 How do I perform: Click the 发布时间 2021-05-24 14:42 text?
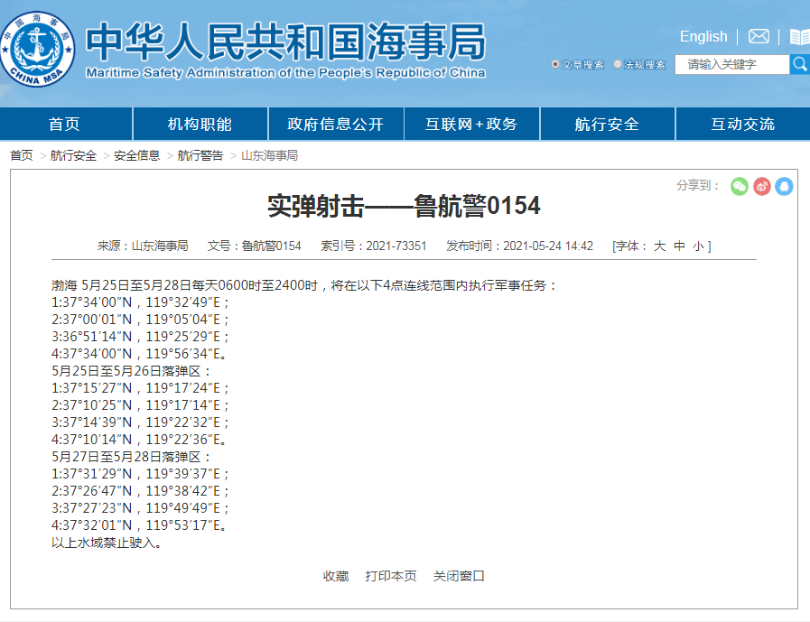point(519,246)
